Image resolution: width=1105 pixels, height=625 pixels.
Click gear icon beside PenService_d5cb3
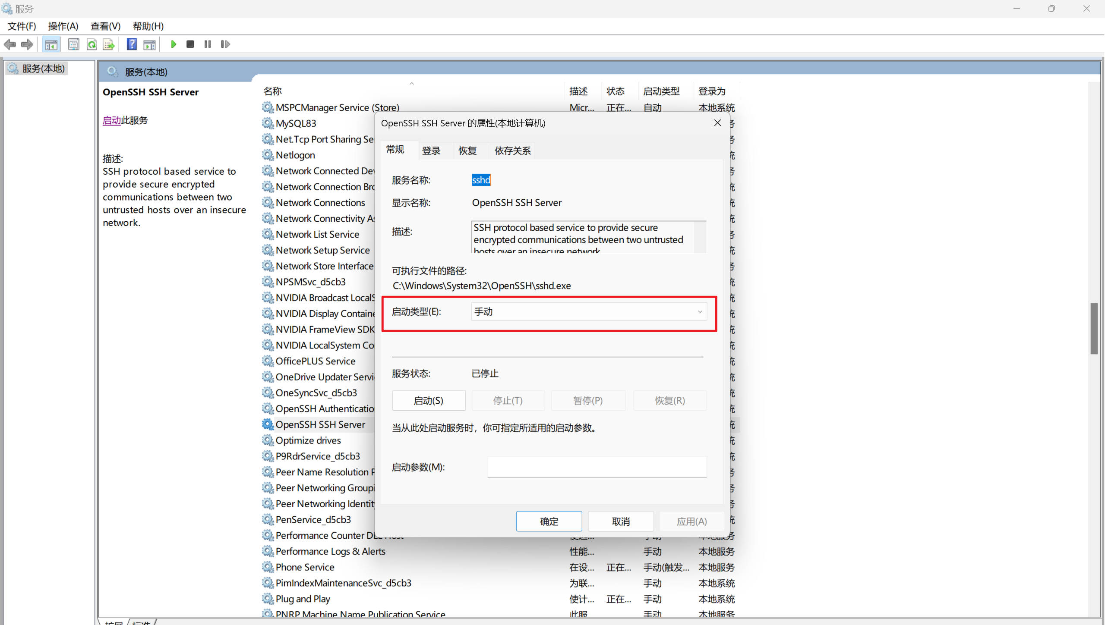268,520
